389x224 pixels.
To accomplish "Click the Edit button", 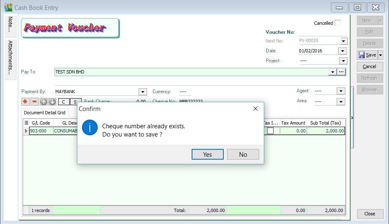I will click(x=370, y=32).
